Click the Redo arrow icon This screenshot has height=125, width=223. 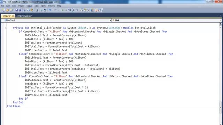[55, 10]
